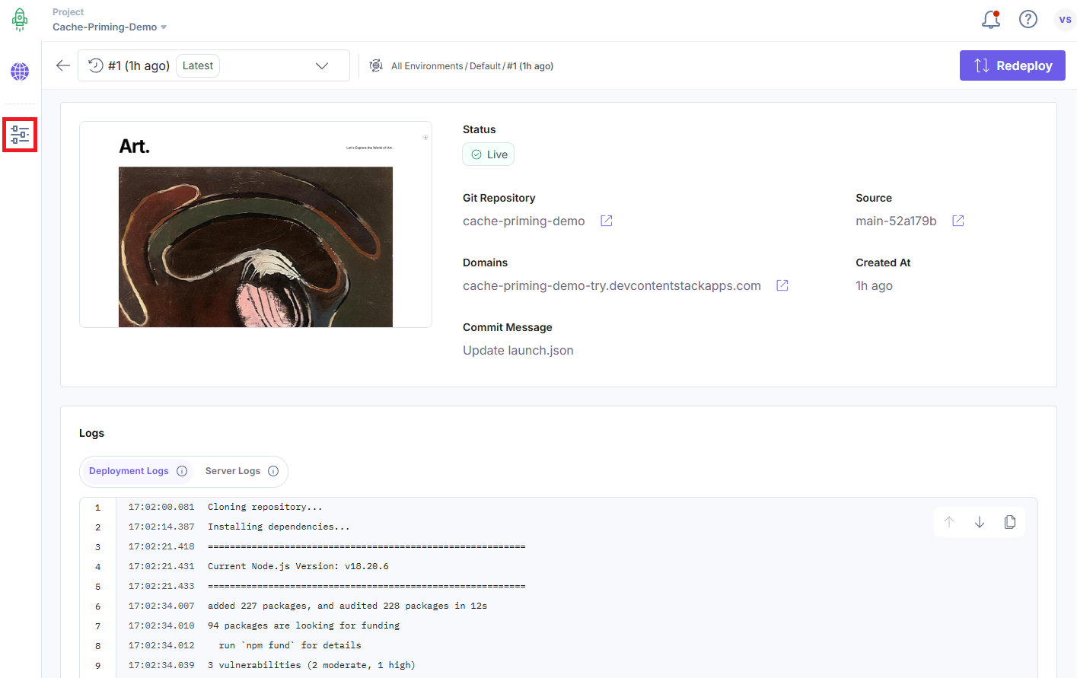This screenshot has height=678, width=1077.
Task: Click Default in the breadcrumb
Action: [x=485, y=66]
